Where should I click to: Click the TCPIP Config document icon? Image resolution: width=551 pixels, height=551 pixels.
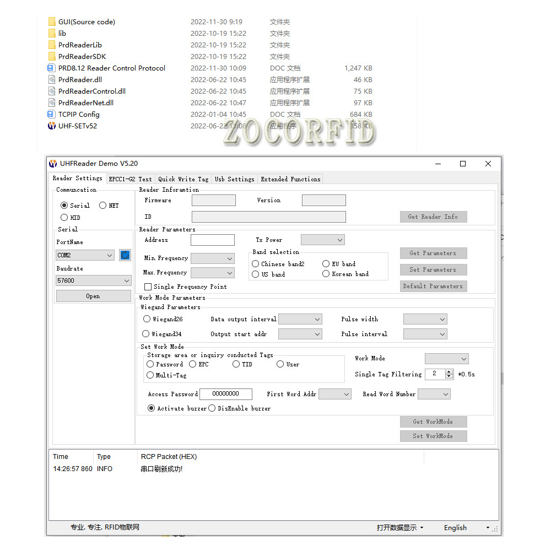(x=51, y=114)
